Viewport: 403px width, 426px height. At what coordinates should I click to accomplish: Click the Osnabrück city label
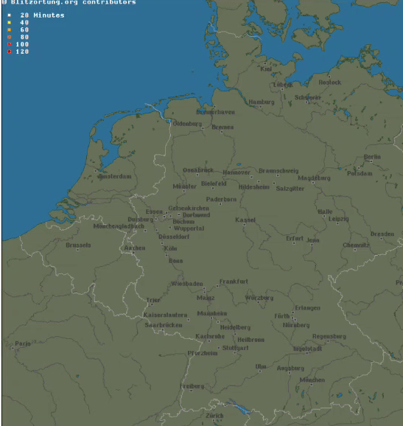[x=198, y=170]
